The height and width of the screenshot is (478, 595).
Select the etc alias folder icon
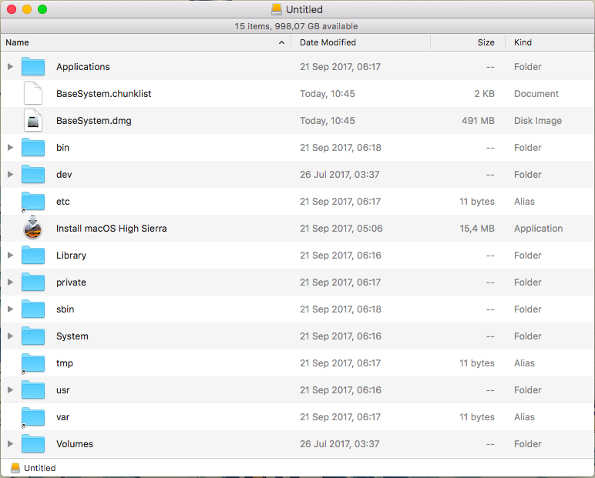pos(33,202)
